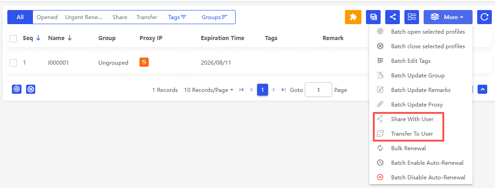
Task: Click the Proxy IP column header
Action: [151, 38]
